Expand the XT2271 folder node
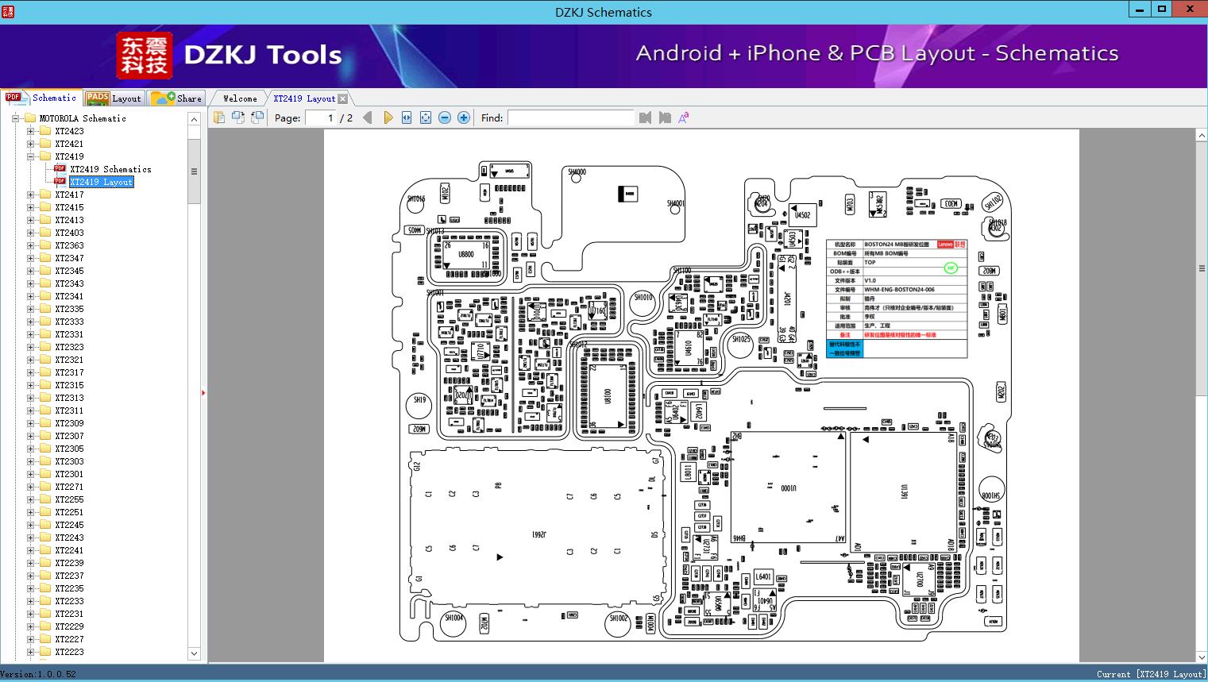The image size is (1208, 682). [x=30, y=487]
